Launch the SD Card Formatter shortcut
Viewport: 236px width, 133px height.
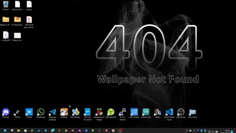click(x=87, y=114)
